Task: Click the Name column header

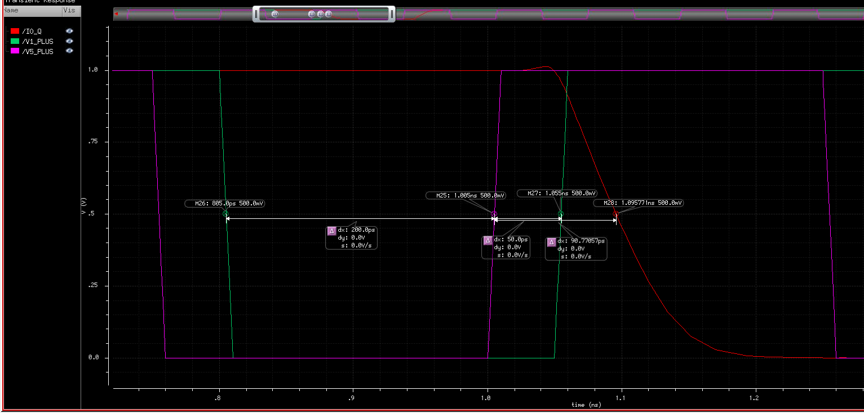Action: click(x=11, y=10)
